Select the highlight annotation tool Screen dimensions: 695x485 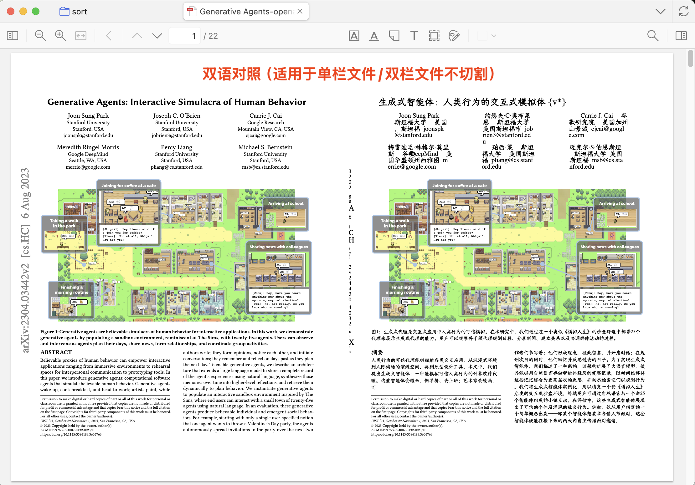tap(354, 35)
